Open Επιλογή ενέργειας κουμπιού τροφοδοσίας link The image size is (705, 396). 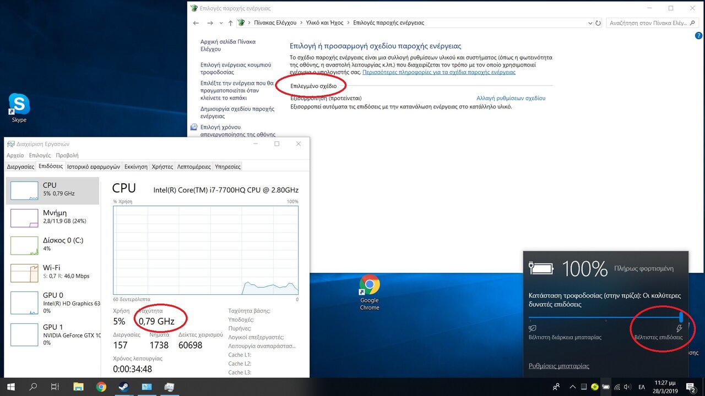click(236, 68)
